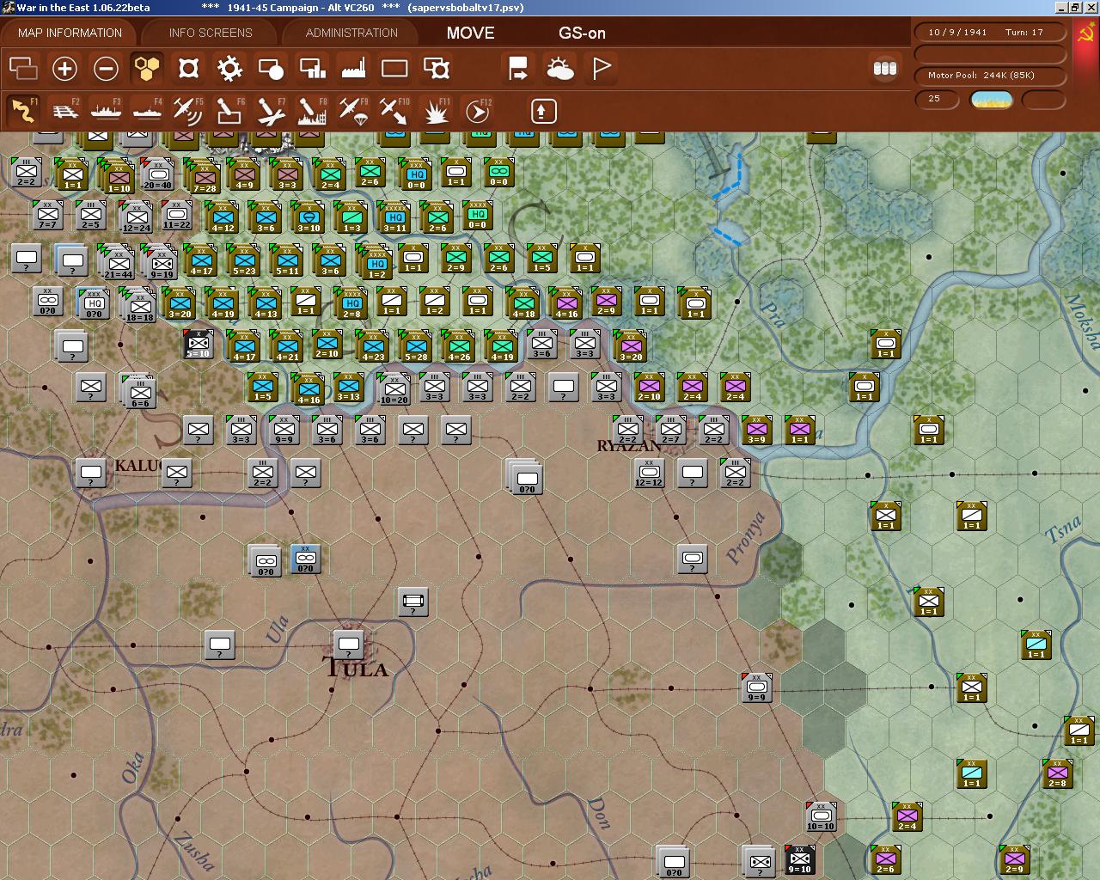Select the Soviet HQ unit labeled 3=11
The height and width of the screenshot is (880, 1100).
pyautogui.click(x=394, y=217)
